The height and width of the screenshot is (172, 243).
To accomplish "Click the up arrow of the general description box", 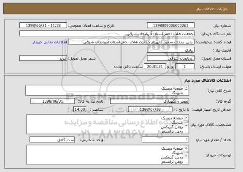I will 186,87.
